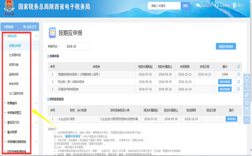Open the message feedback icon in right sidebar
Screen dimensions: 252x156
tap(247, 103)
